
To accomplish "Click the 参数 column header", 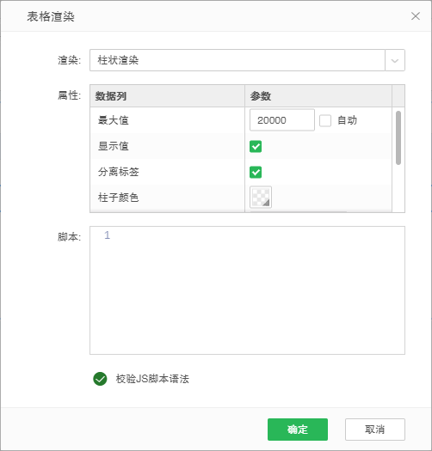I will 318,95.
